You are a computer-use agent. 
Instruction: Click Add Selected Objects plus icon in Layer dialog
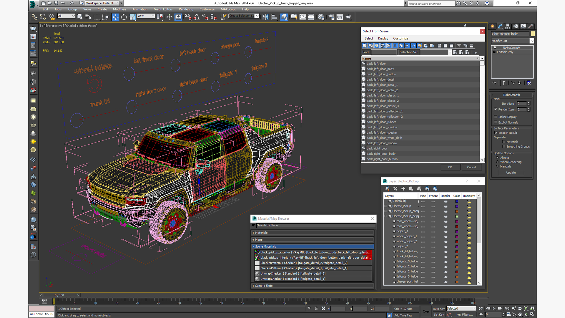(403, 189)
